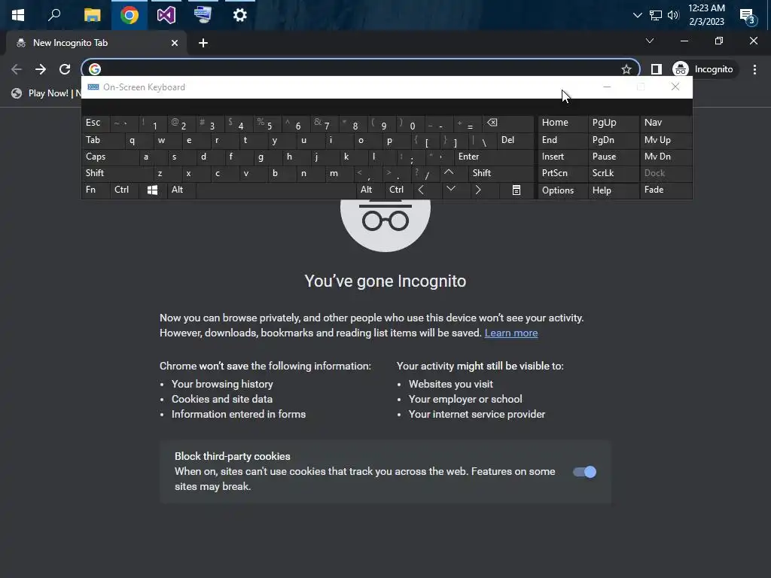The height and width of the screenshot is (578, 771).
Task: Tap the Enter key on keyboard
Action: pyautogui.click(x=494, y=157)
